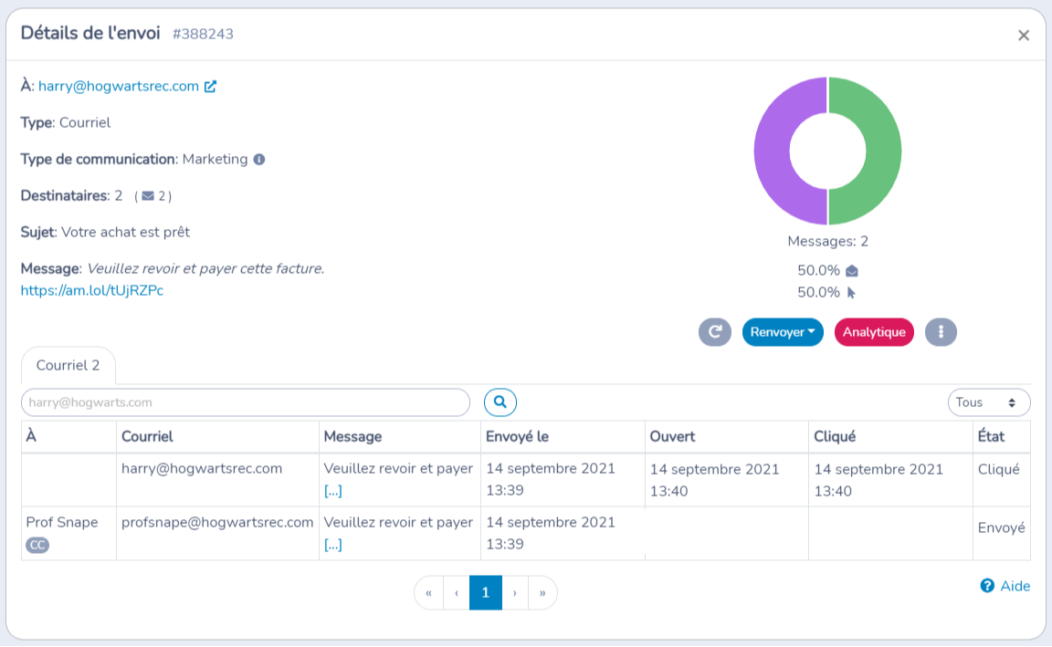Close the Détails de l'envoi dialog
The height and width of the screenshot is (647, 1052).
click(1023, 36)
